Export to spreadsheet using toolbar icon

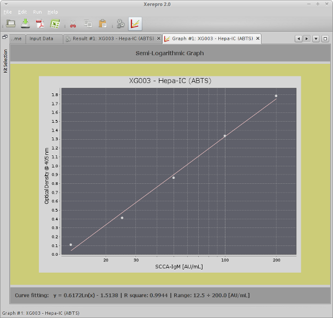coord(55,23)
